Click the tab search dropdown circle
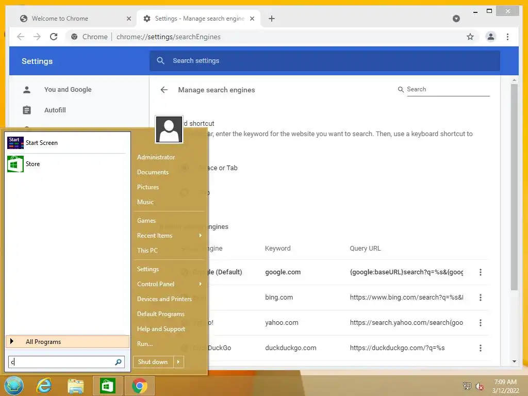528x396 pixels. click(456, 19)
